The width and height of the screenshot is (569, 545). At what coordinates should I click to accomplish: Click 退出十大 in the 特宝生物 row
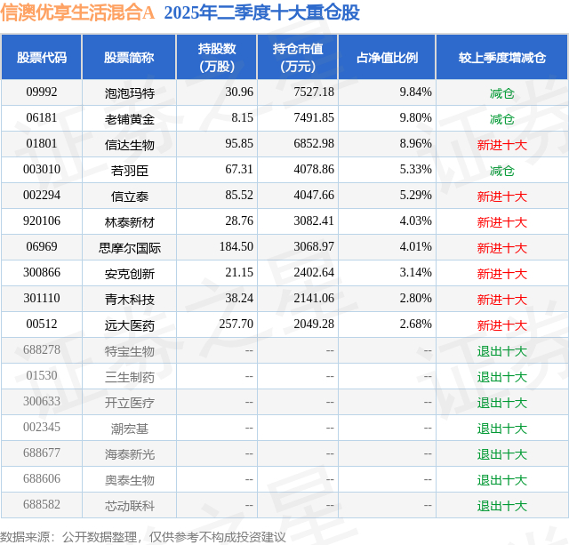(501, 351)
